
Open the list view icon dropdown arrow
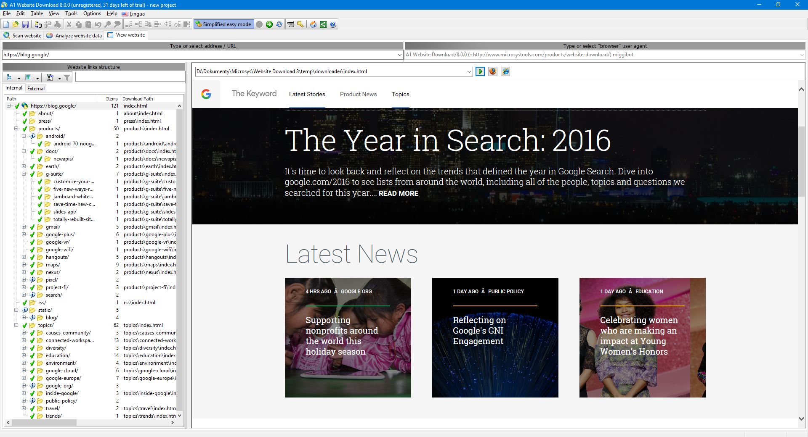pyautogui.click(x=37, y=78)
